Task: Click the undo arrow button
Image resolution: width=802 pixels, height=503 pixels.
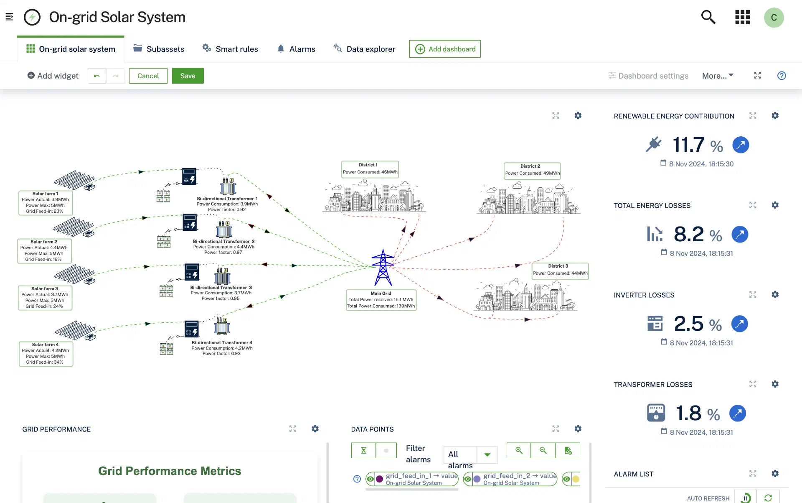Action: [97, 76]
